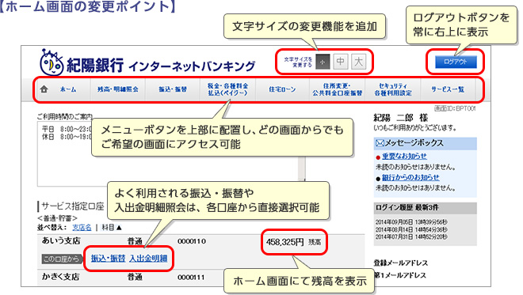The width and height of the screenshot is (523, 295).
Task: Open 税金・各種料金払込(ペイジー) menu
Action: 227,89
